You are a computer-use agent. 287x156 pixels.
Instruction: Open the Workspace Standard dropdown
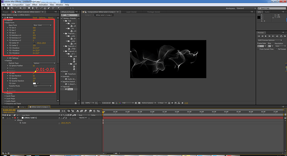click(x=246, y=8)
